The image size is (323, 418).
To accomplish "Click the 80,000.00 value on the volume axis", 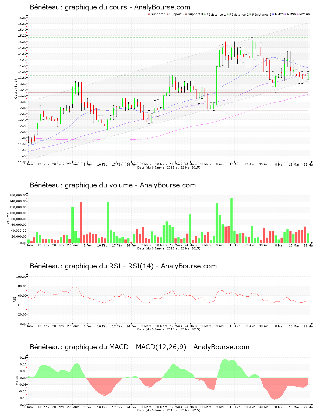I will point(19,219).
